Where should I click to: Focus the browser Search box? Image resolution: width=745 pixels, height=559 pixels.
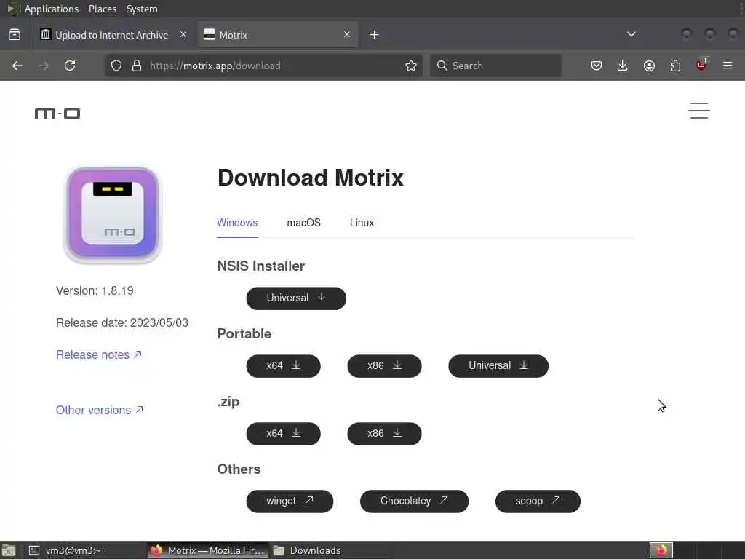[x=495, y=66]
